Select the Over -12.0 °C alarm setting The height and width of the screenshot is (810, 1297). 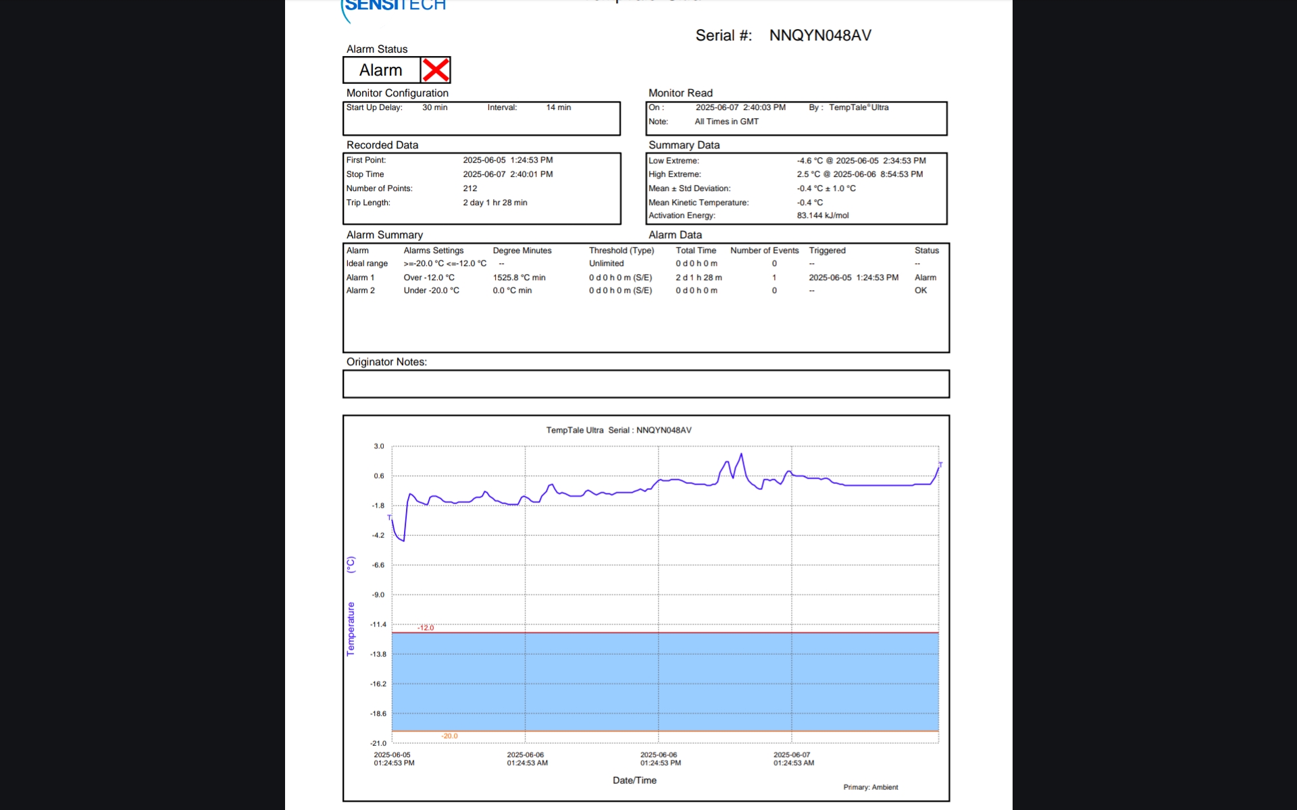pos(429,277)
